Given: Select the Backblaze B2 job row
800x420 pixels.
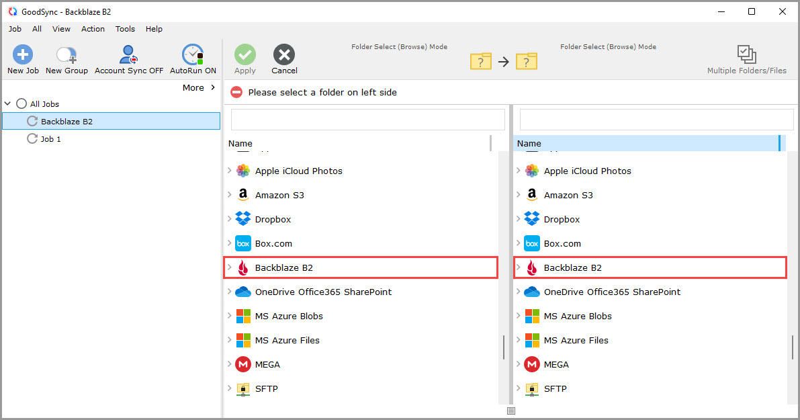Looking at the screenshot, I should click(x=112, y=121).
